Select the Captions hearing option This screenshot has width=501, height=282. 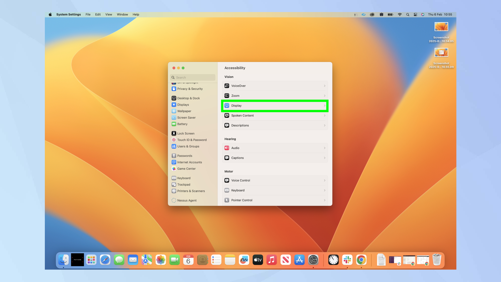(275, 158)
